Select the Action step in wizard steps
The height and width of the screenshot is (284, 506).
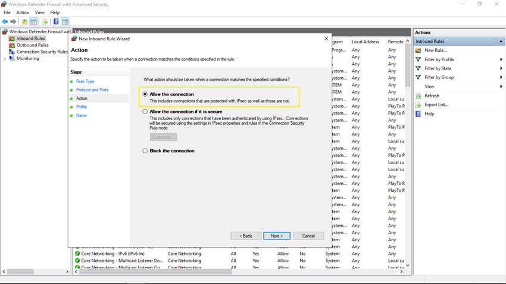click(82, 98)
